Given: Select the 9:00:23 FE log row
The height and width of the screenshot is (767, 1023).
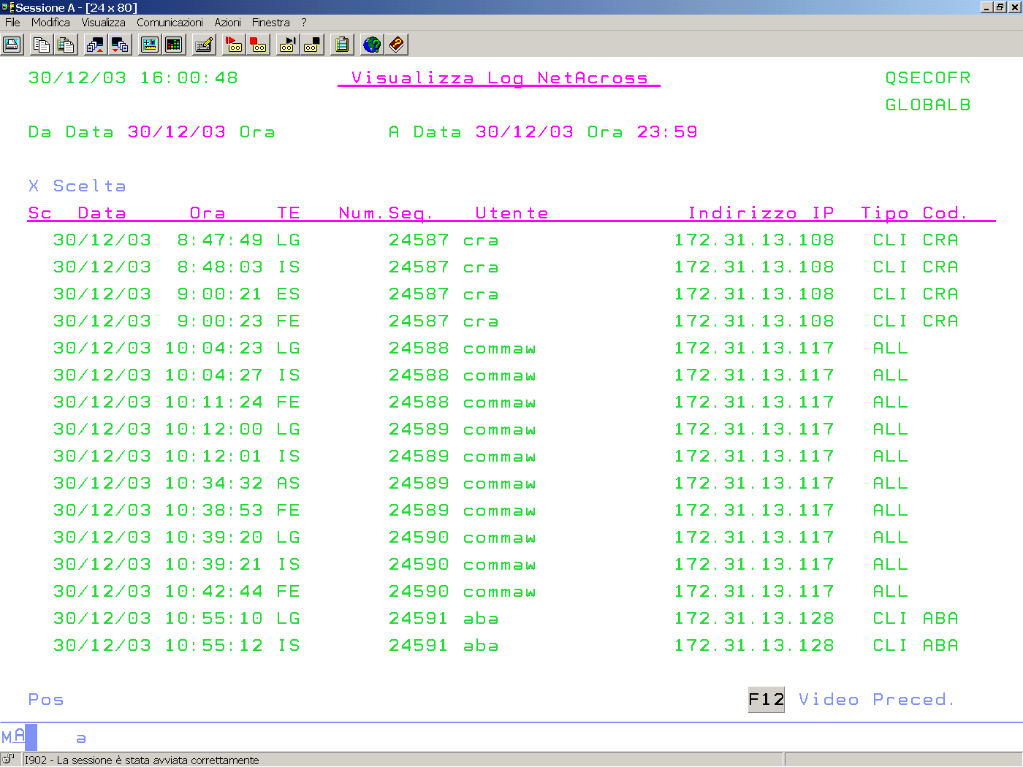Looking at the screenshot, I should pos(506,321).
